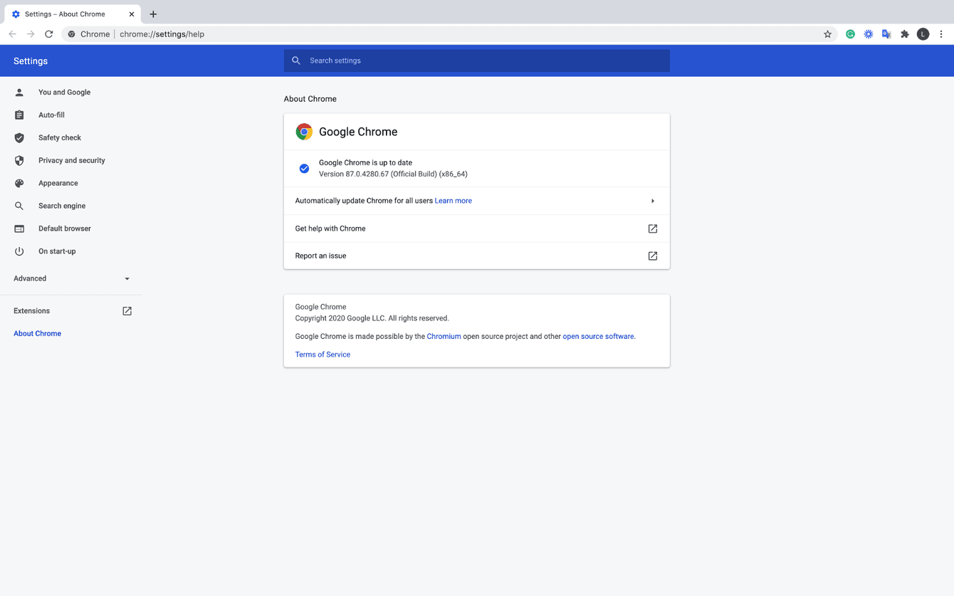The image size is (954, 596).
Task: Click the Safety check shield icon
Action: point(19,137)
